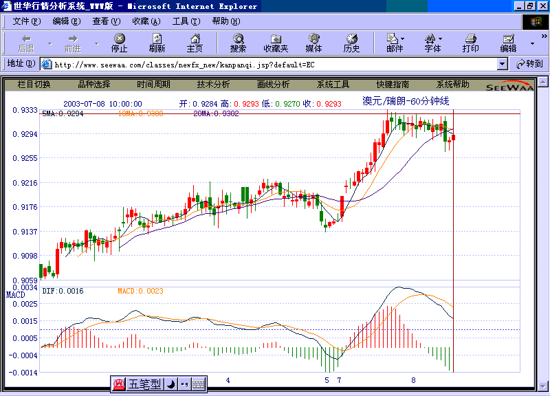
Task: Open the 媒体 media icon
Action: coord(313,43)
